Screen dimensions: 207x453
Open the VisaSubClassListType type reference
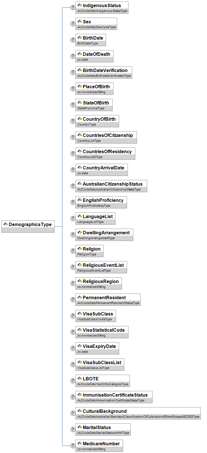point(93,368)
